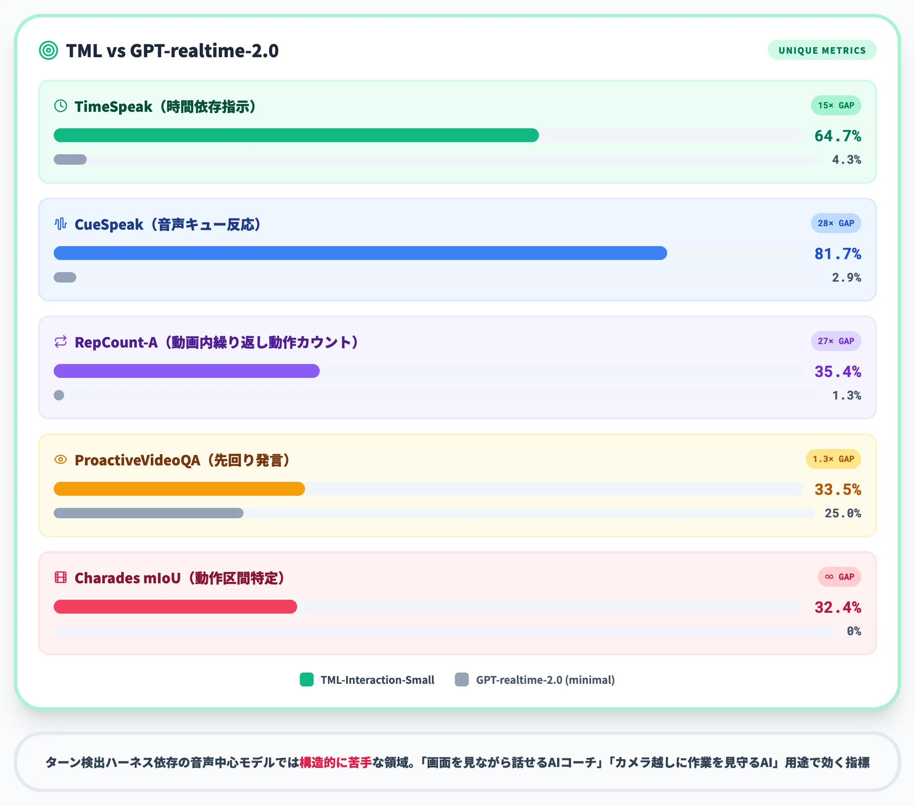915x806 pixels.
Task: Click the gray GPT-realtime-2.0 legend swatch
Action: (462, 679)
